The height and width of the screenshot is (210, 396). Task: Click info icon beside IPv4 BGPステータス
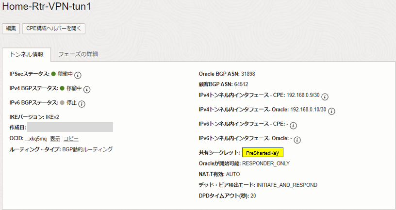point(87,89)
